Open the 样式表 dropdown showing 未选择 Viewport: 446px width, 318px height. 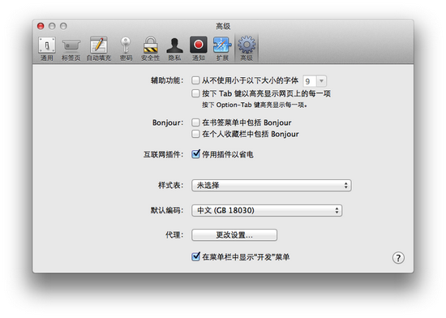click(x=272, y=185)
